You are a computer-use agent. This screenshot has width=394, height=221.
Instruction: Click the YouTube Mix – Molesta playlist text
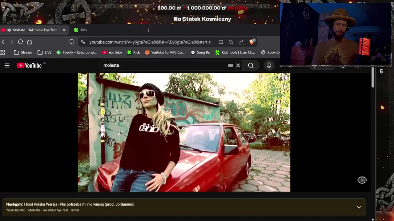click(x=42, y=210)
